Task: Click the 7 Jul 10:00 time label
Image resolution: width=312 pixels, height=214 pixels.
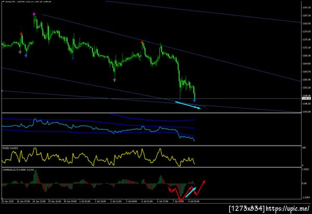Action: tap(178, 202)
